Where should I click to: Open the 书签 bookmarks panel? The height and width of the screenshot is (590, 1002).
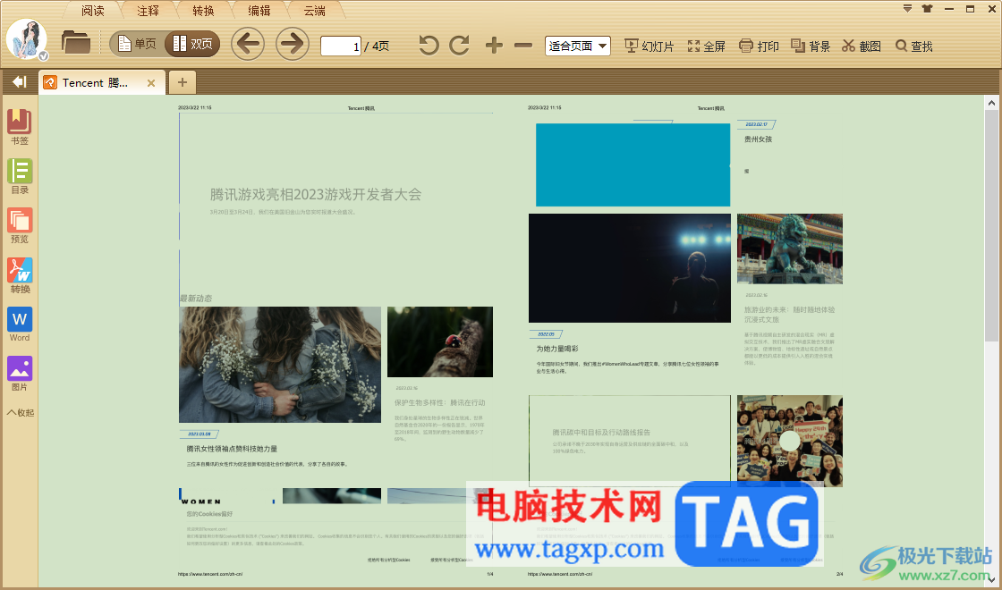(x=20, y=127)
